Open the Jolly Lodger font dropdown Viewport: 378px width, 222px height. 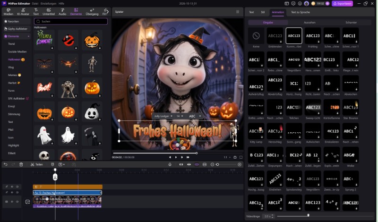[163, 116]
